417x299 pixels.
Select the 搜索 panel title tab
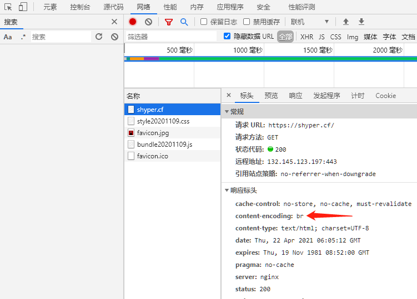[x=11, y=22]
